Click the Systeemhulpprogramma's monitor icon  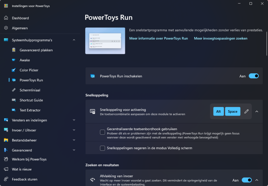click(6, 40)
